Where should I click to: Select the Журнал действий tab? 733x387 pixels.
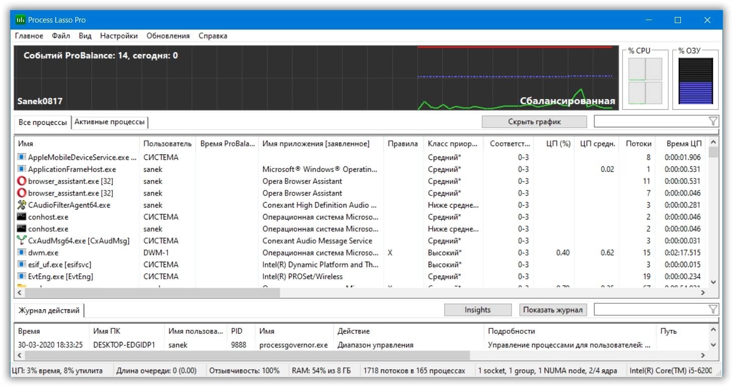click(x=49, y=310)
